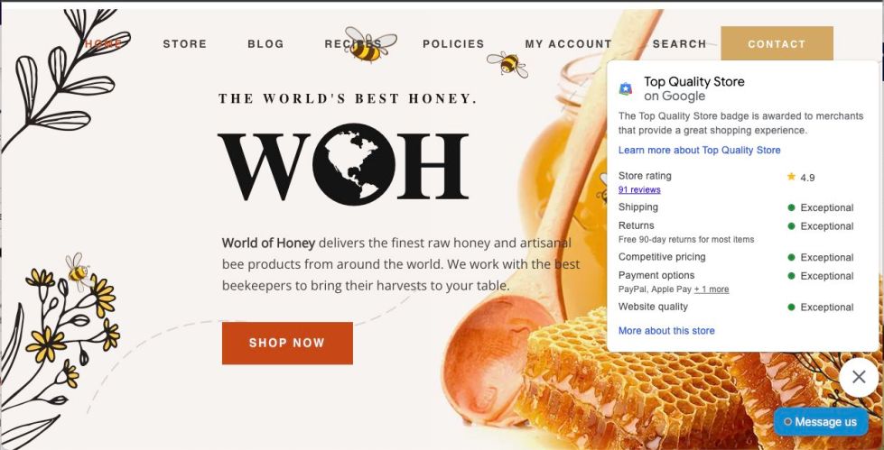
Task: Click the green dot beside Shipping
Action: click(x=791, y=207)
